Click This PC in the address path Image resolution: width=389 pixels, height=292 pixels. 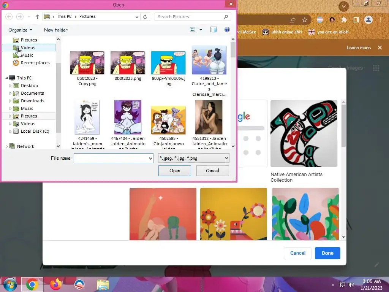tap(64, 16)
